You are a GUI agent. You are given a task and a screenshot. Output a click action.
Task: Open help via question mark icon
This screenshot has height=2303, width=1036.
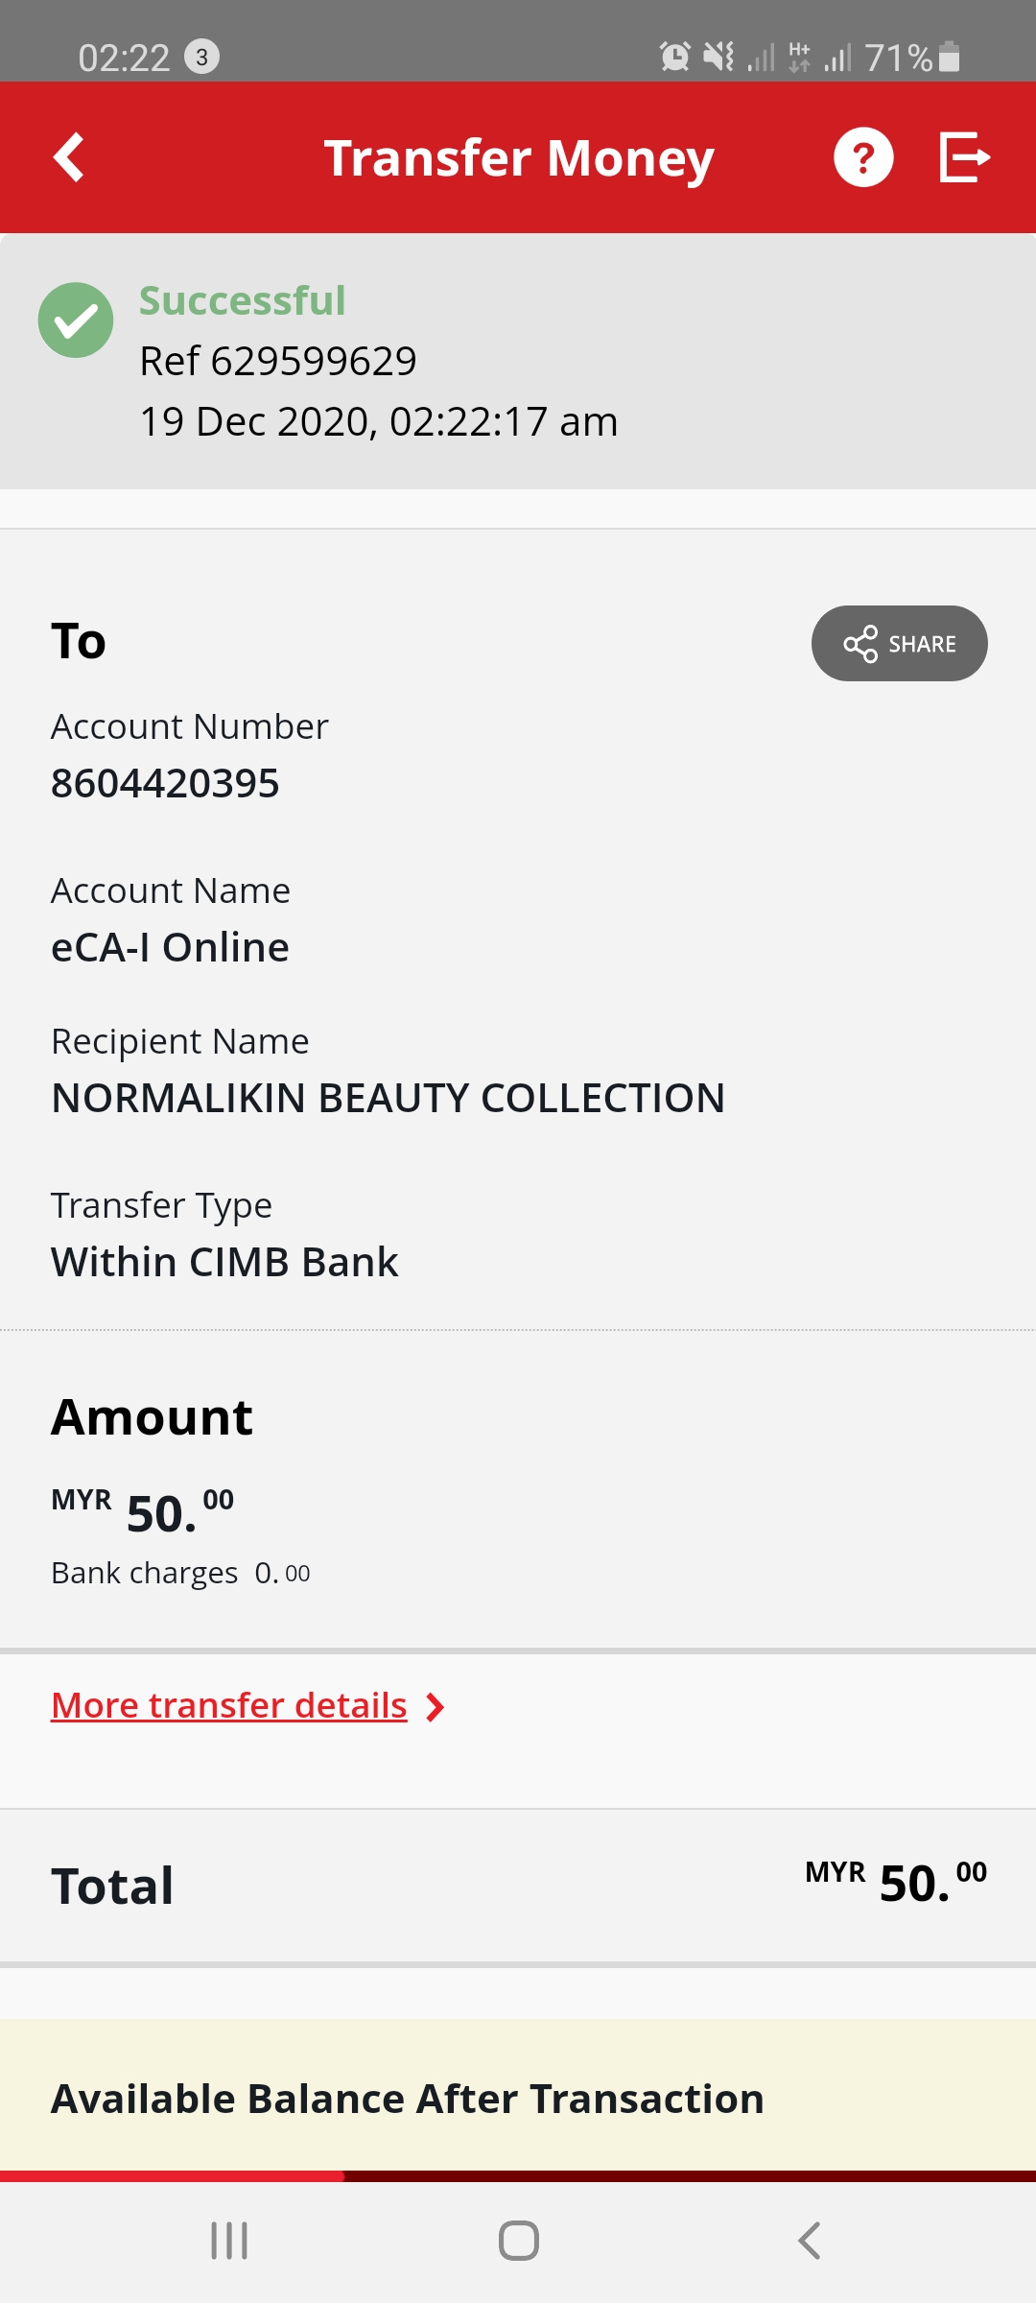tap(863, 157)
